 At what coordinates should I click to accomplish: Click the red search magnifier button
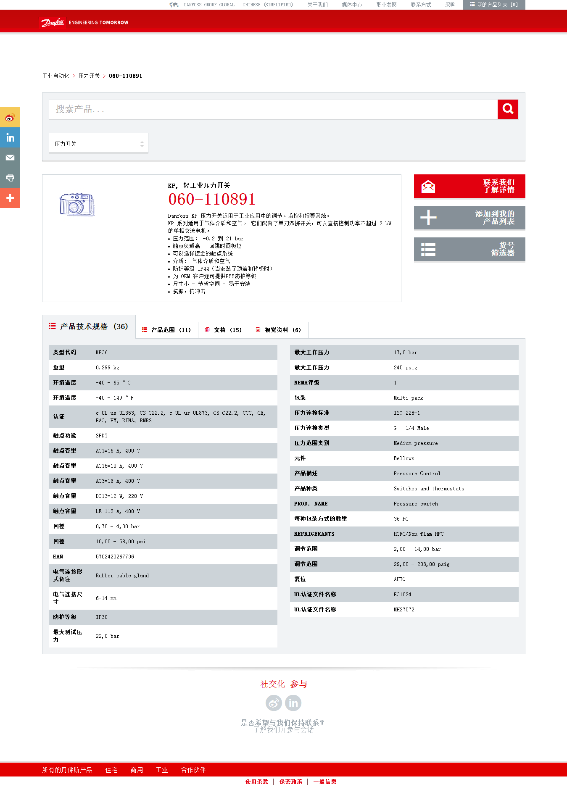[x=508, y=109]
